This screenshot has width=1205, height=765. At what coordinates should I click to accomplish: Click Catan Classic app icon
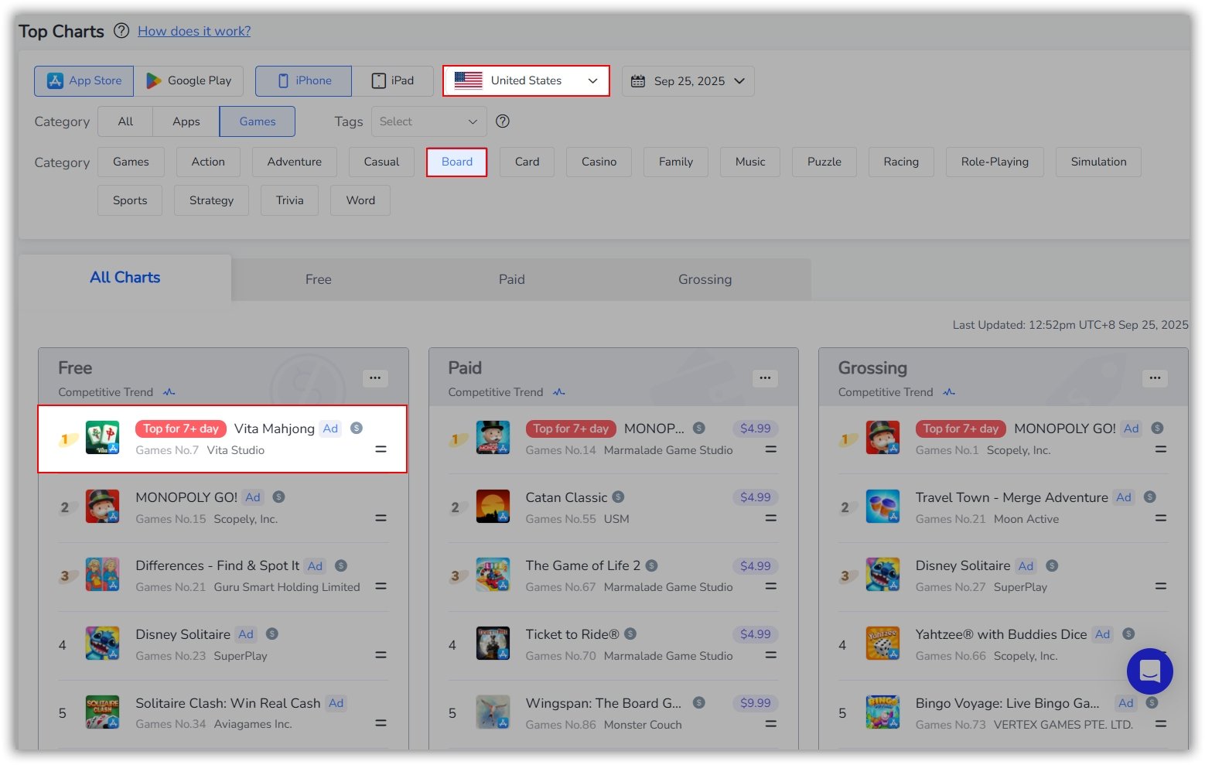pos(493,507)
